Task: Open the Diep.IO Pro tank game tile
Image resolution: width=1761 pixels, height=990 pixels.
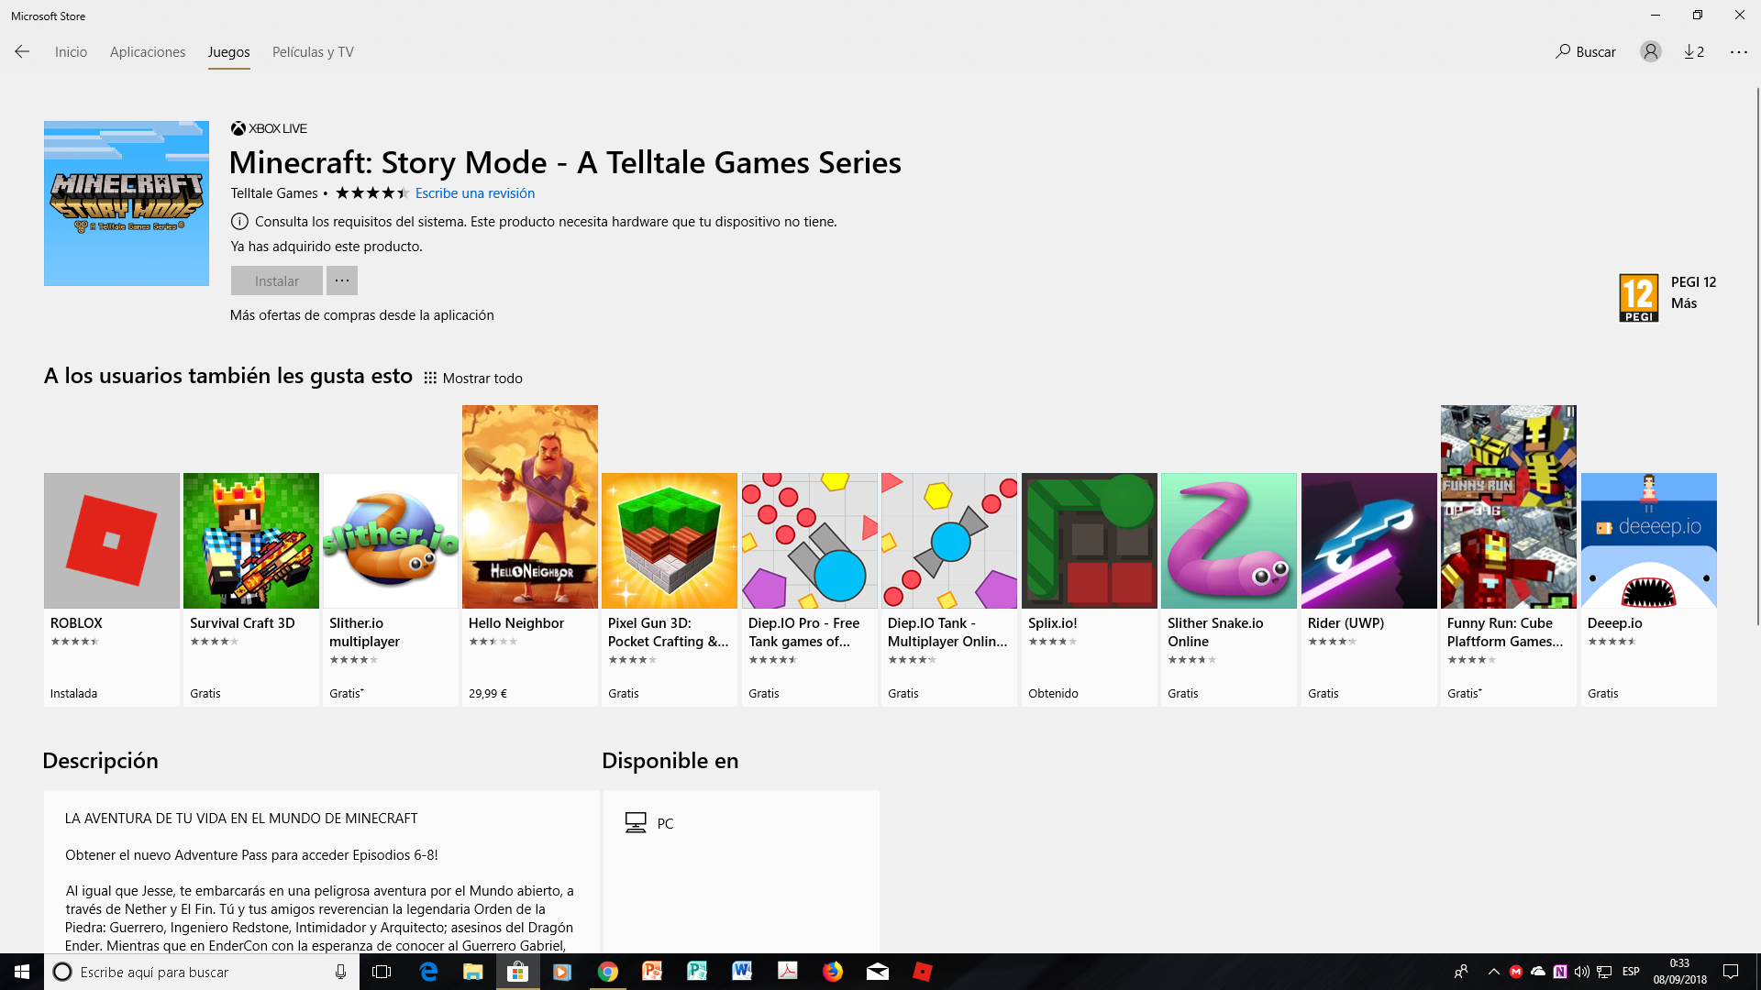Action: coord(810,589)
